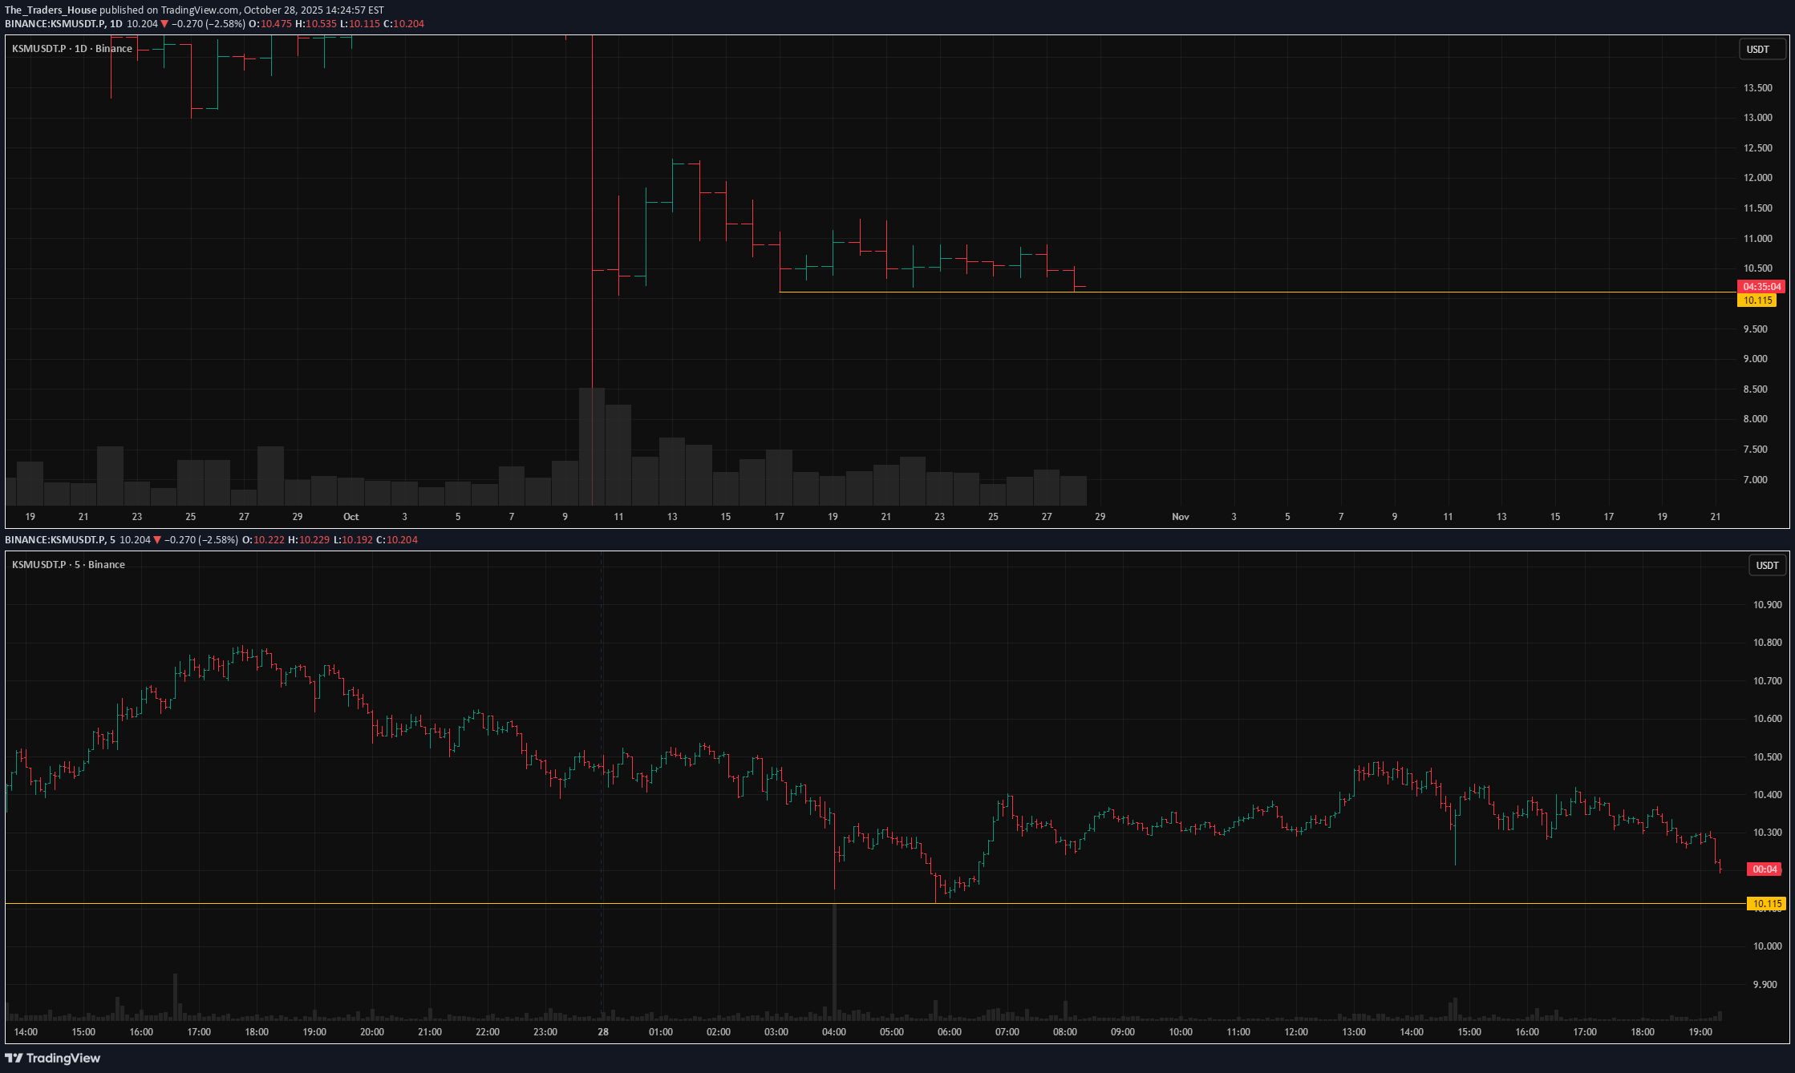Click the TradingView logo in bottom corner
Viewport: 1795px width, 1073px height.
tap(53, 1058)
